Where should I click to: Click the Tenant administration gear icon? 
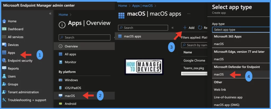click(x=4, y=92)
